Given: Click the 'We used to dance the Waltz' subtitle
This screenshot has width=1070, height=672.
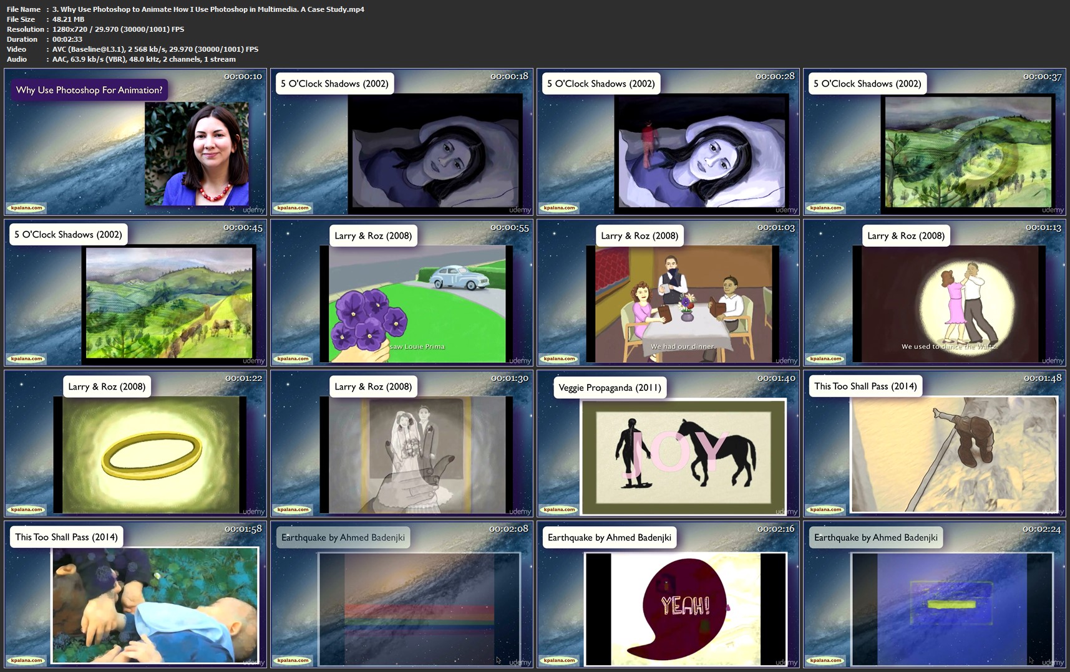Looking at the screenshot, I should coord(949,347).
